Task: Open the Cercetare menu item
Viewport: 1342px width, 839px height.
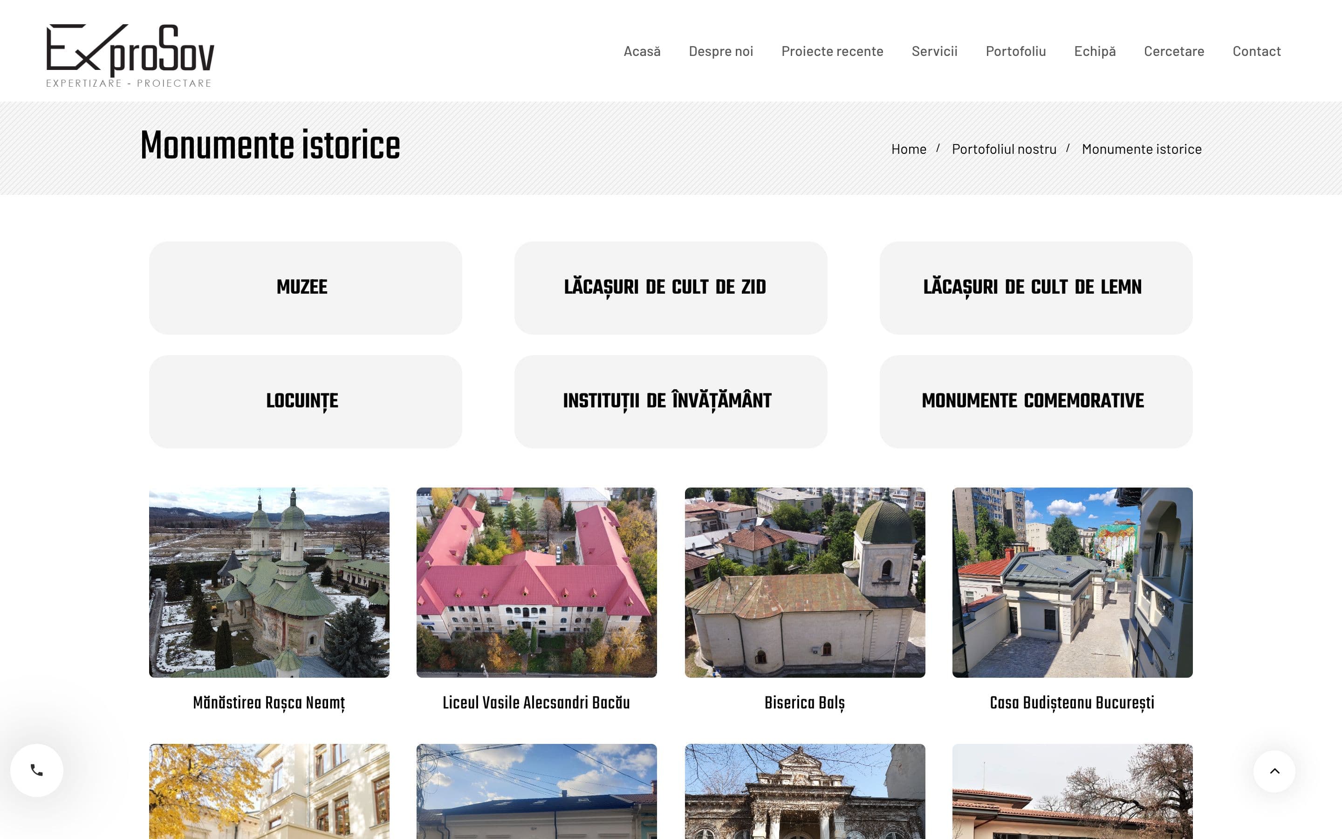Action: [x=1174, y=51]
